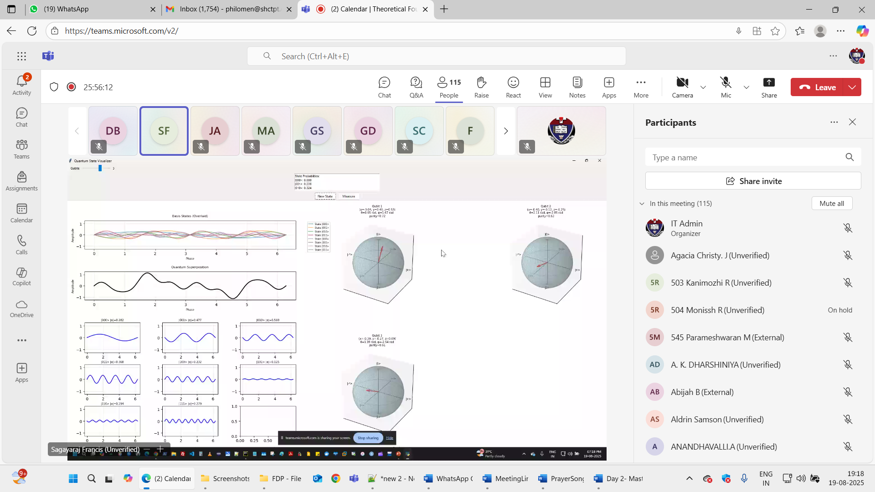Expand Leave options dropdown arrow
This screenshot has width=875, height=492.
click(x=852, y=87)
